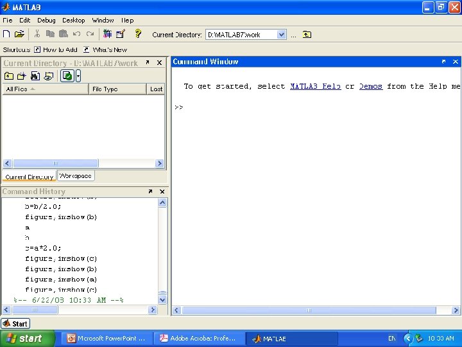462x347 pixels.
Task: Launch Simulink via its toolbar icon
Action: pyautogui.click(x=107, y=34)
